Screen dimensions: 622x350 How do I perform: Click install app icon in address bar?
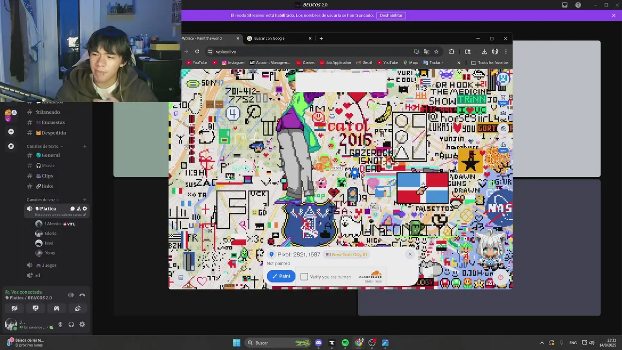416,52
